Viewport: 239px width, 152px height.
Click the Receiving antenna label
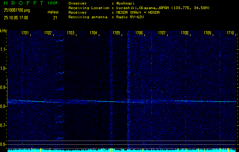[x=88, y=17]
